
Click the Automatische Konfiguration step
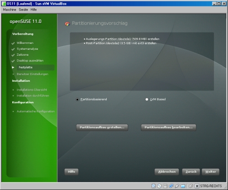36,111
